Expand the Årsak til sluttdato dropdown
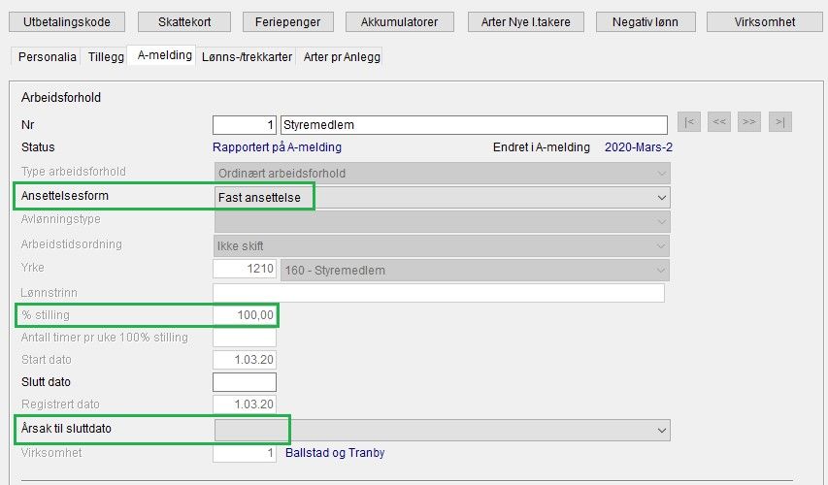This screenshot has width=828, height=485. coord(661,430)
